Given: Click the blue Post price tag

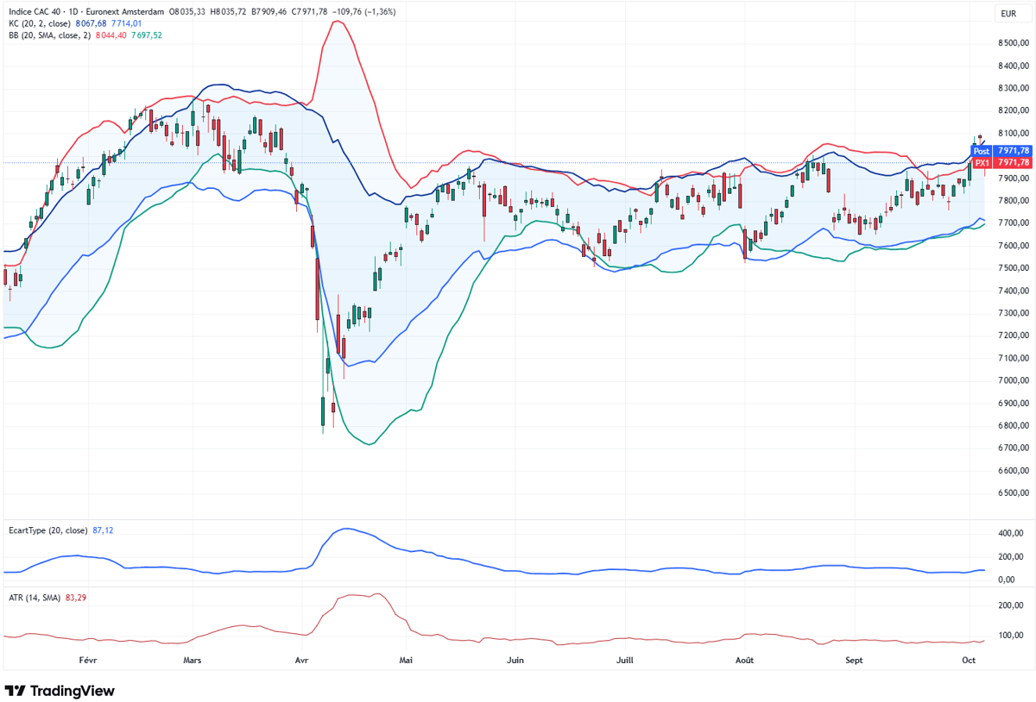Looking at the screenshot, I should 981,151.
